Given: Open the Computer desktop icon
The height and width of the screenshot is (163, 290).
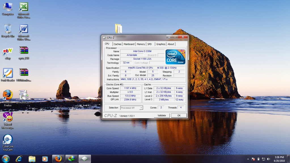Looking at the screenshot, I should point(8,9).
